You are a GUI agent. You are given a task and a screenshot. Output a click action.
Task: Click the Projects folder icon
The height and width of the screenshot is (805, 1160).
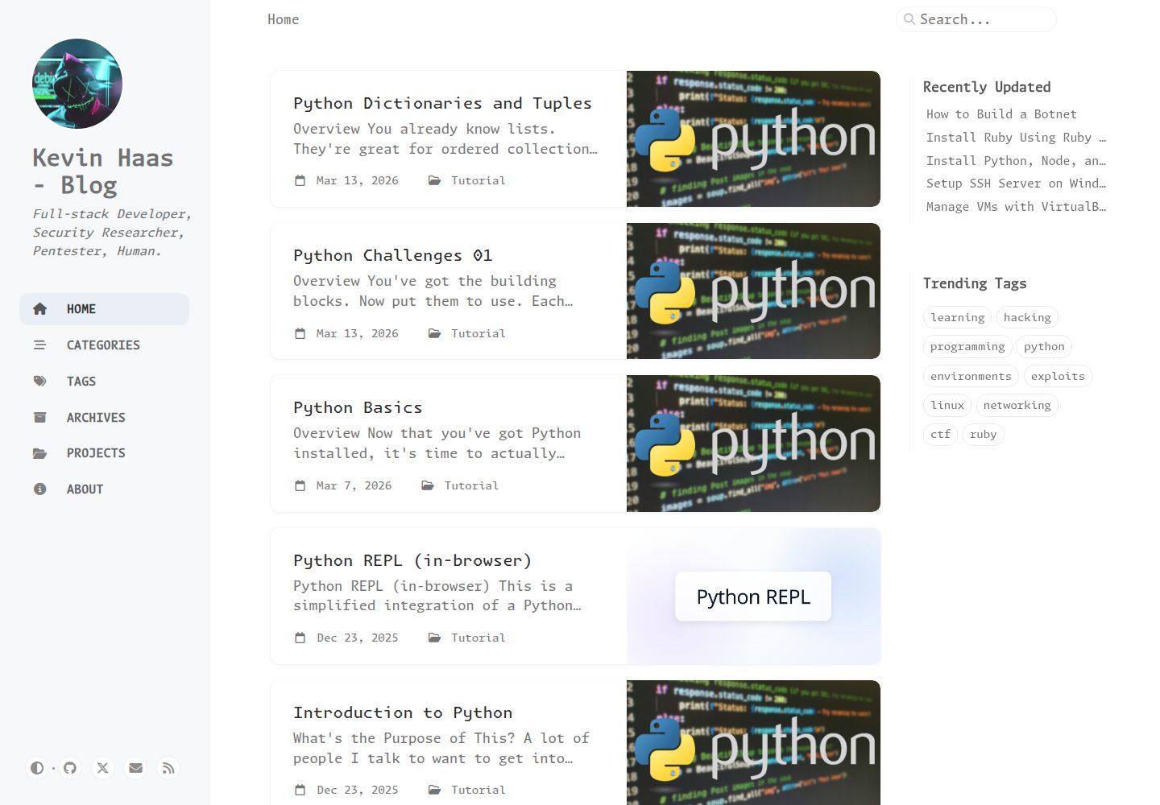coord(39,453)
